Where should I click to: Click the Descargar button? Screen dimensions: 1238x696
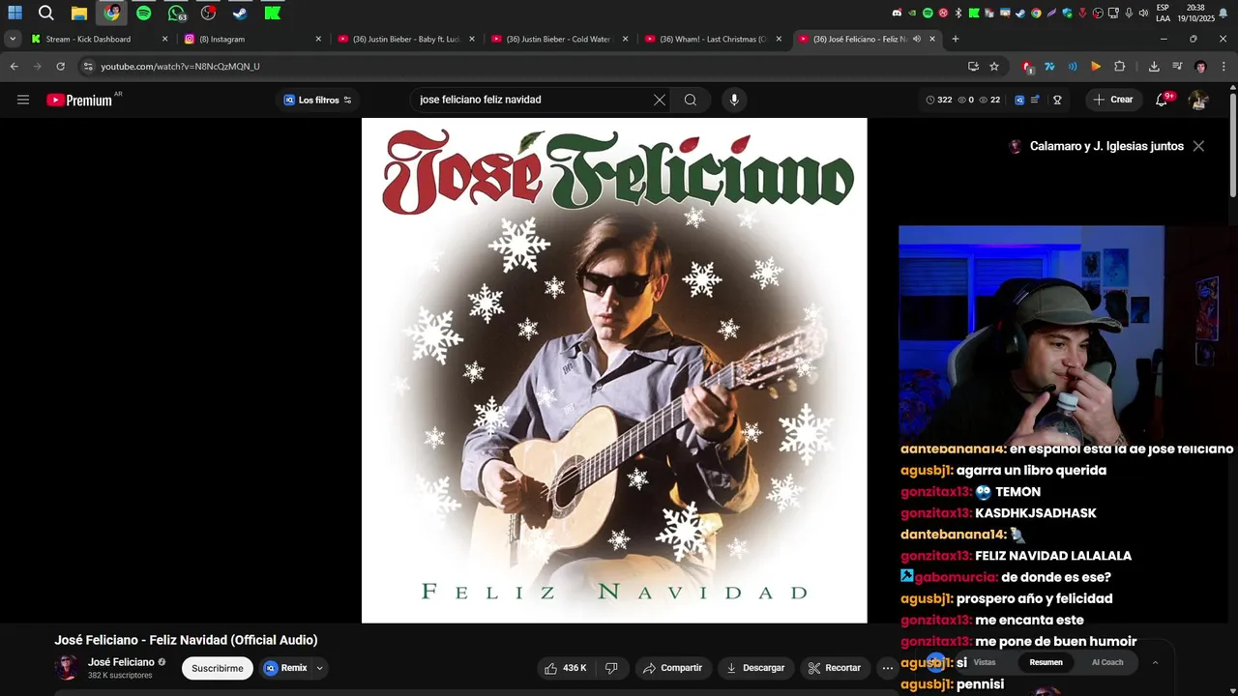755,668
